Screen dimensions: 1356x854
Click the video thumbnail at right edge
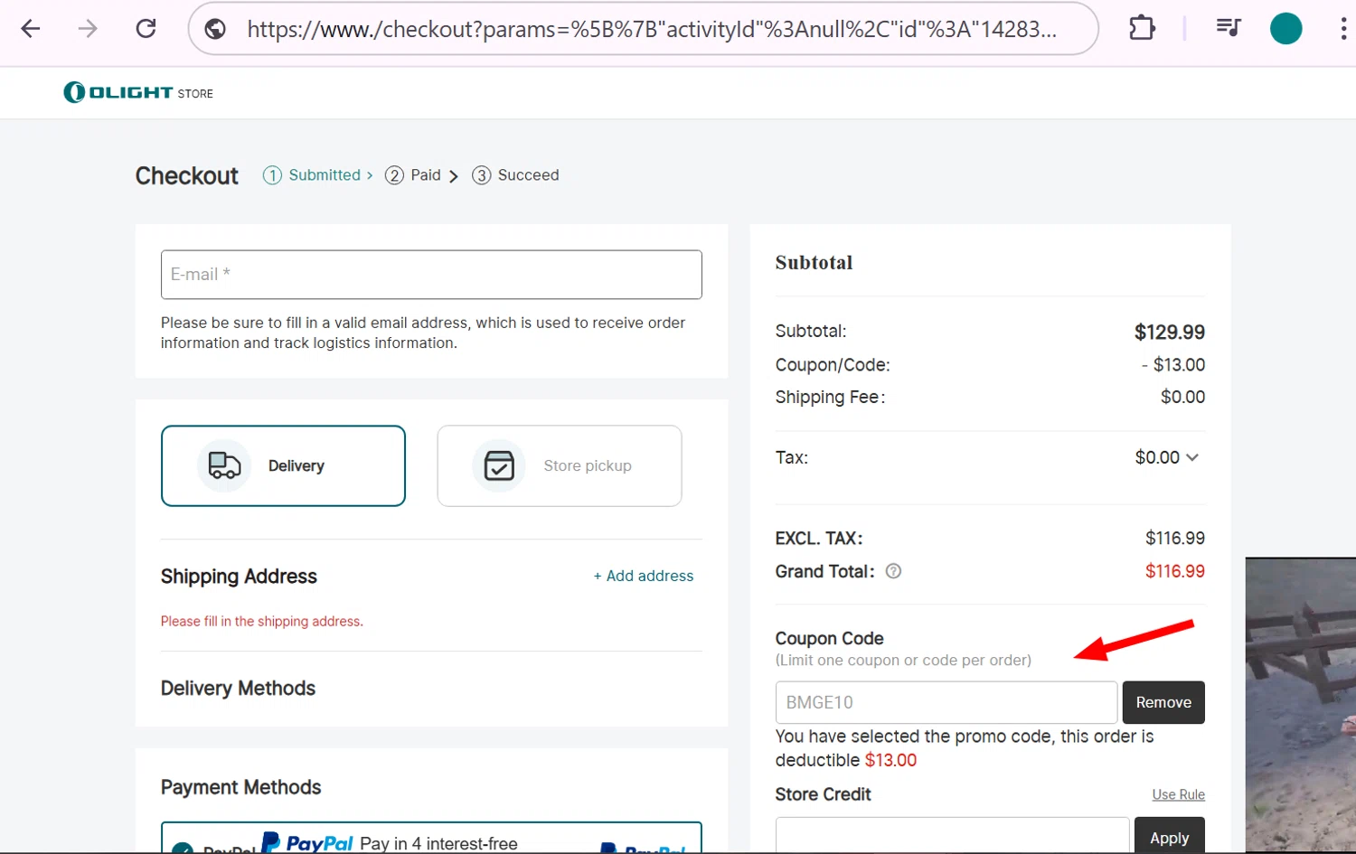(x=1301, y=705)
